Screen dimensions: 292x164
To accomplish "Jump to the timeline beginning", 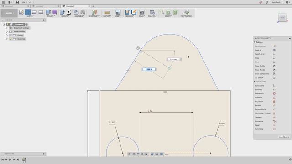I will (x=2, y=159).
